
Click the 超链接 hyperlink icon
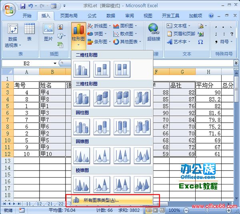tap(153, 32)
